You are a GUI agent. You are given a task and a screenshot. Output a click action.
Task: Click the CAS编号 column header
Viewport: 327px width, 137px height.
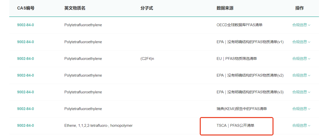pos(26,8)
